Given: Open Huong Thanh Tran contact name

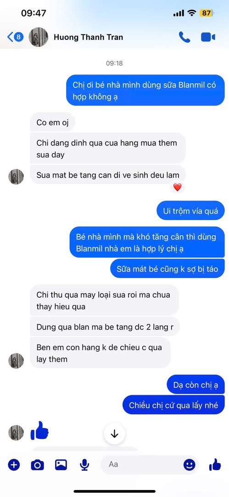Looking at the screenshot, I should pos(88,37).
